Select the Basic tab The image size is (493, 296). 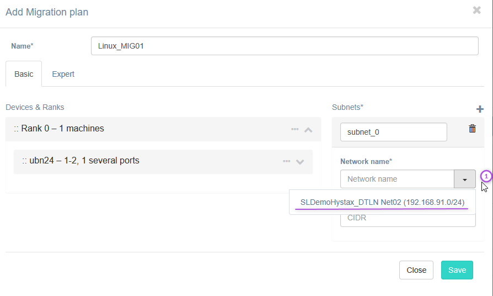(x=24, y=74)
